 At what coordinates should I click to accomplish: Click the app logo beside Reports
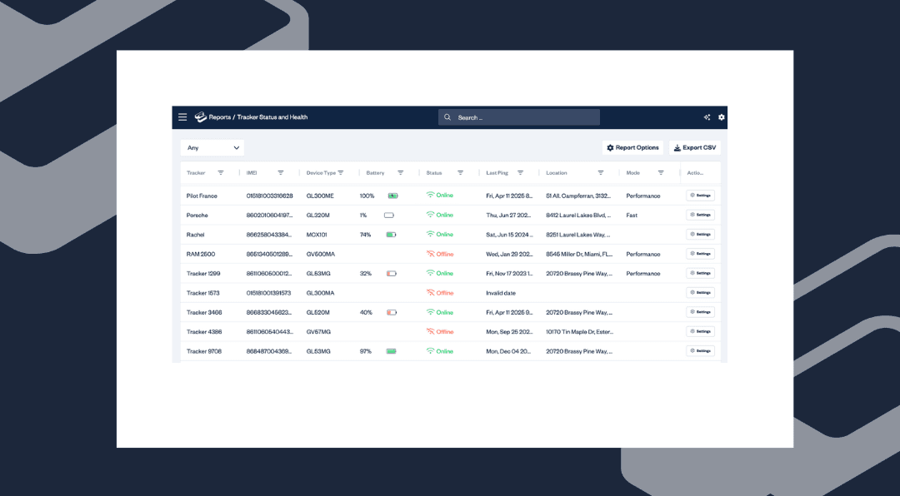[200, 117]
